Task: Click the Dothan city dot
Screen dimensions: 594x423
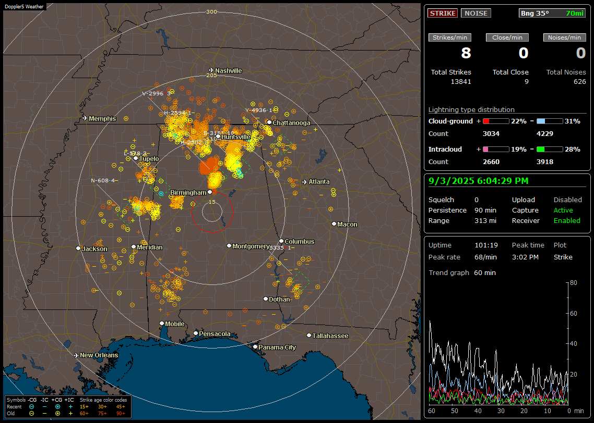Action: pos(266,298)
